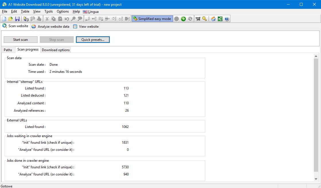Open the Download options tab
Screen dimensions: 321x188
(x=56, y=50)
